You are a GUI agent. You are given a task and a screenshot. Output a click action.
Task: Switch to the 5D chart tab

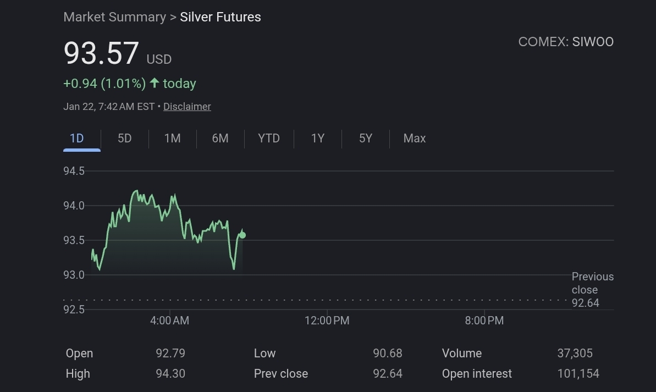tap(125, 139)
